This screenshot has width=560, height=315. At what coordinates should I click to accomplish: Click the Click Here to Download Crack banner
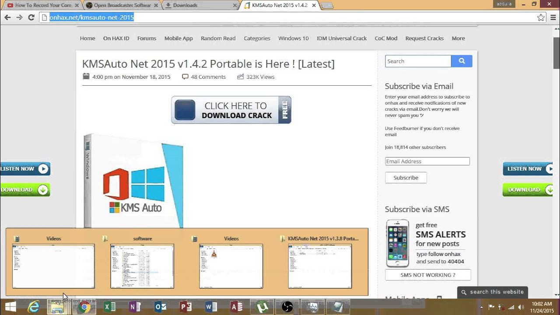tap(231, 110)
